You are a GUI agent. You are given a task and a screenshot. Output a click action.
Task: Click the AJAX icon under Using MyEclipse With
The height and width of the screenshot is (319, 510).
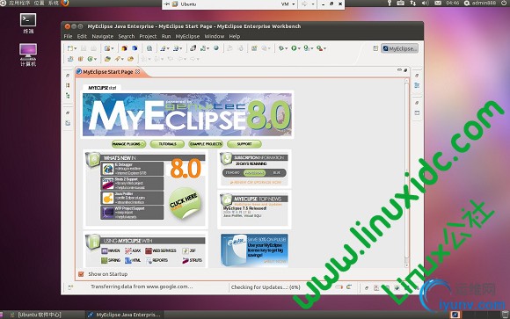click(128, 250)
